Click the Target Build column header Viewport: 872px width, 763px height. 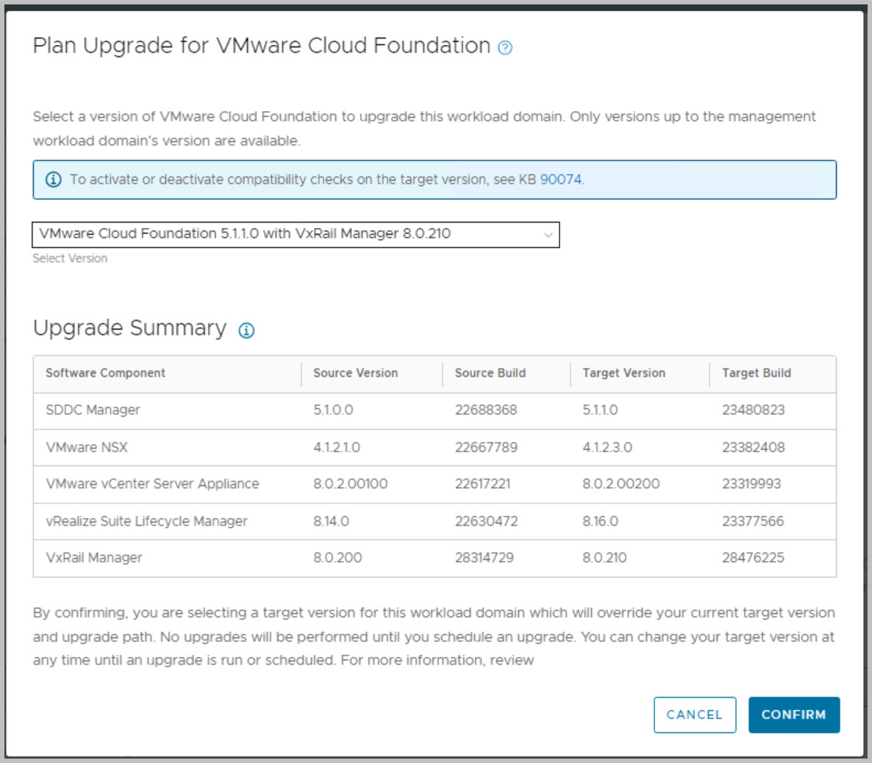coord(756,373)
